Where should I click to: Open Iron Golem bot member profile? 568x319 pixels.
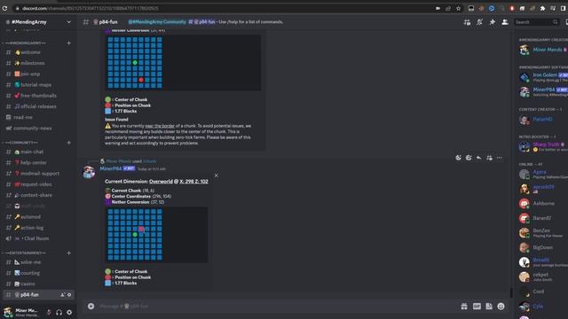(542, 77)
